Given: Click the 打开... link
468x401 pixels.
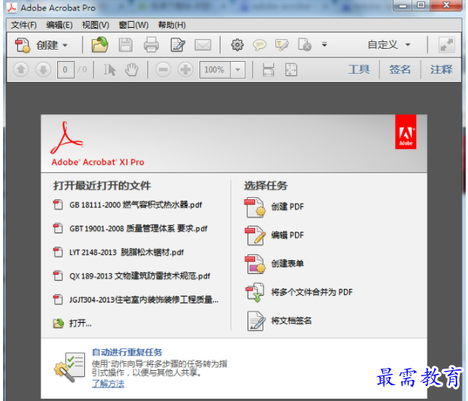Looking at the screenshot, I should click(81, 324).
